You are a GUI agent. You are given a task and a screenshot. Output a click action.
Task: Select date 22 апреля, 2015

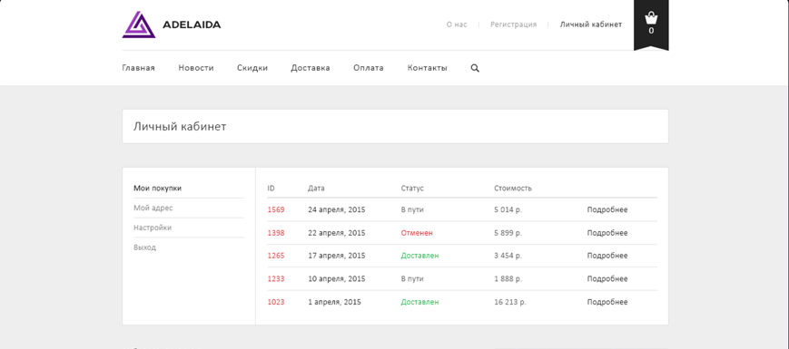coord(337,233)
